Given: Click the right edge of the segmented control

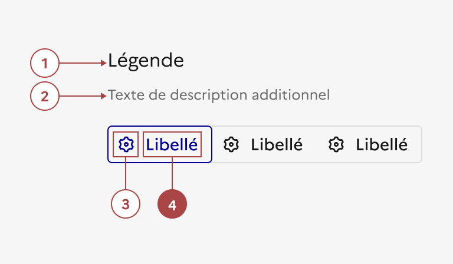Looking at the screenshot, I should [x=421, y=144].
